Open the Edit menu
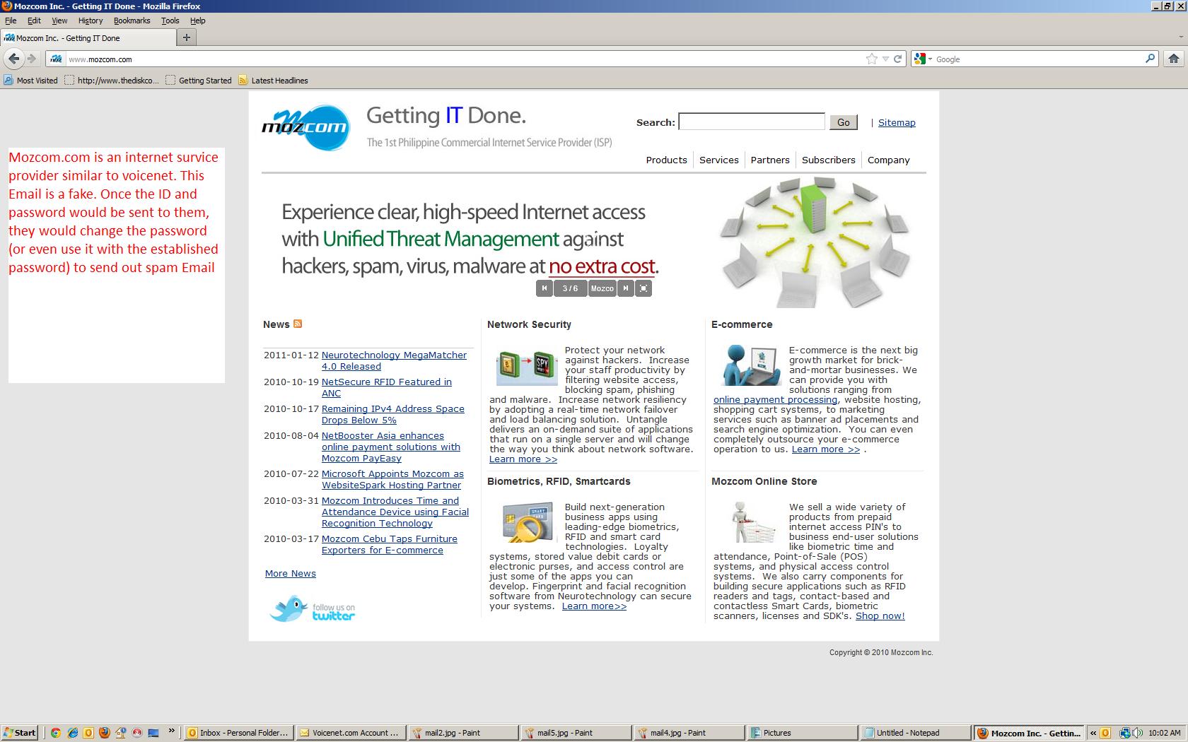This screenshot has height=742, width=1188. click(x=34, y=20)
